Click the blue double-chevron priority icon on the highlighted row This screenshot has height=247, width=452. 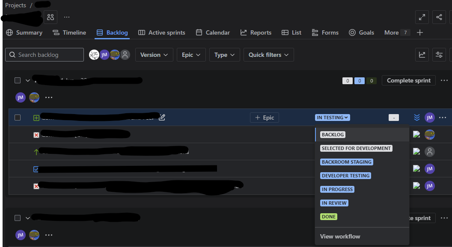click(416, 117)
